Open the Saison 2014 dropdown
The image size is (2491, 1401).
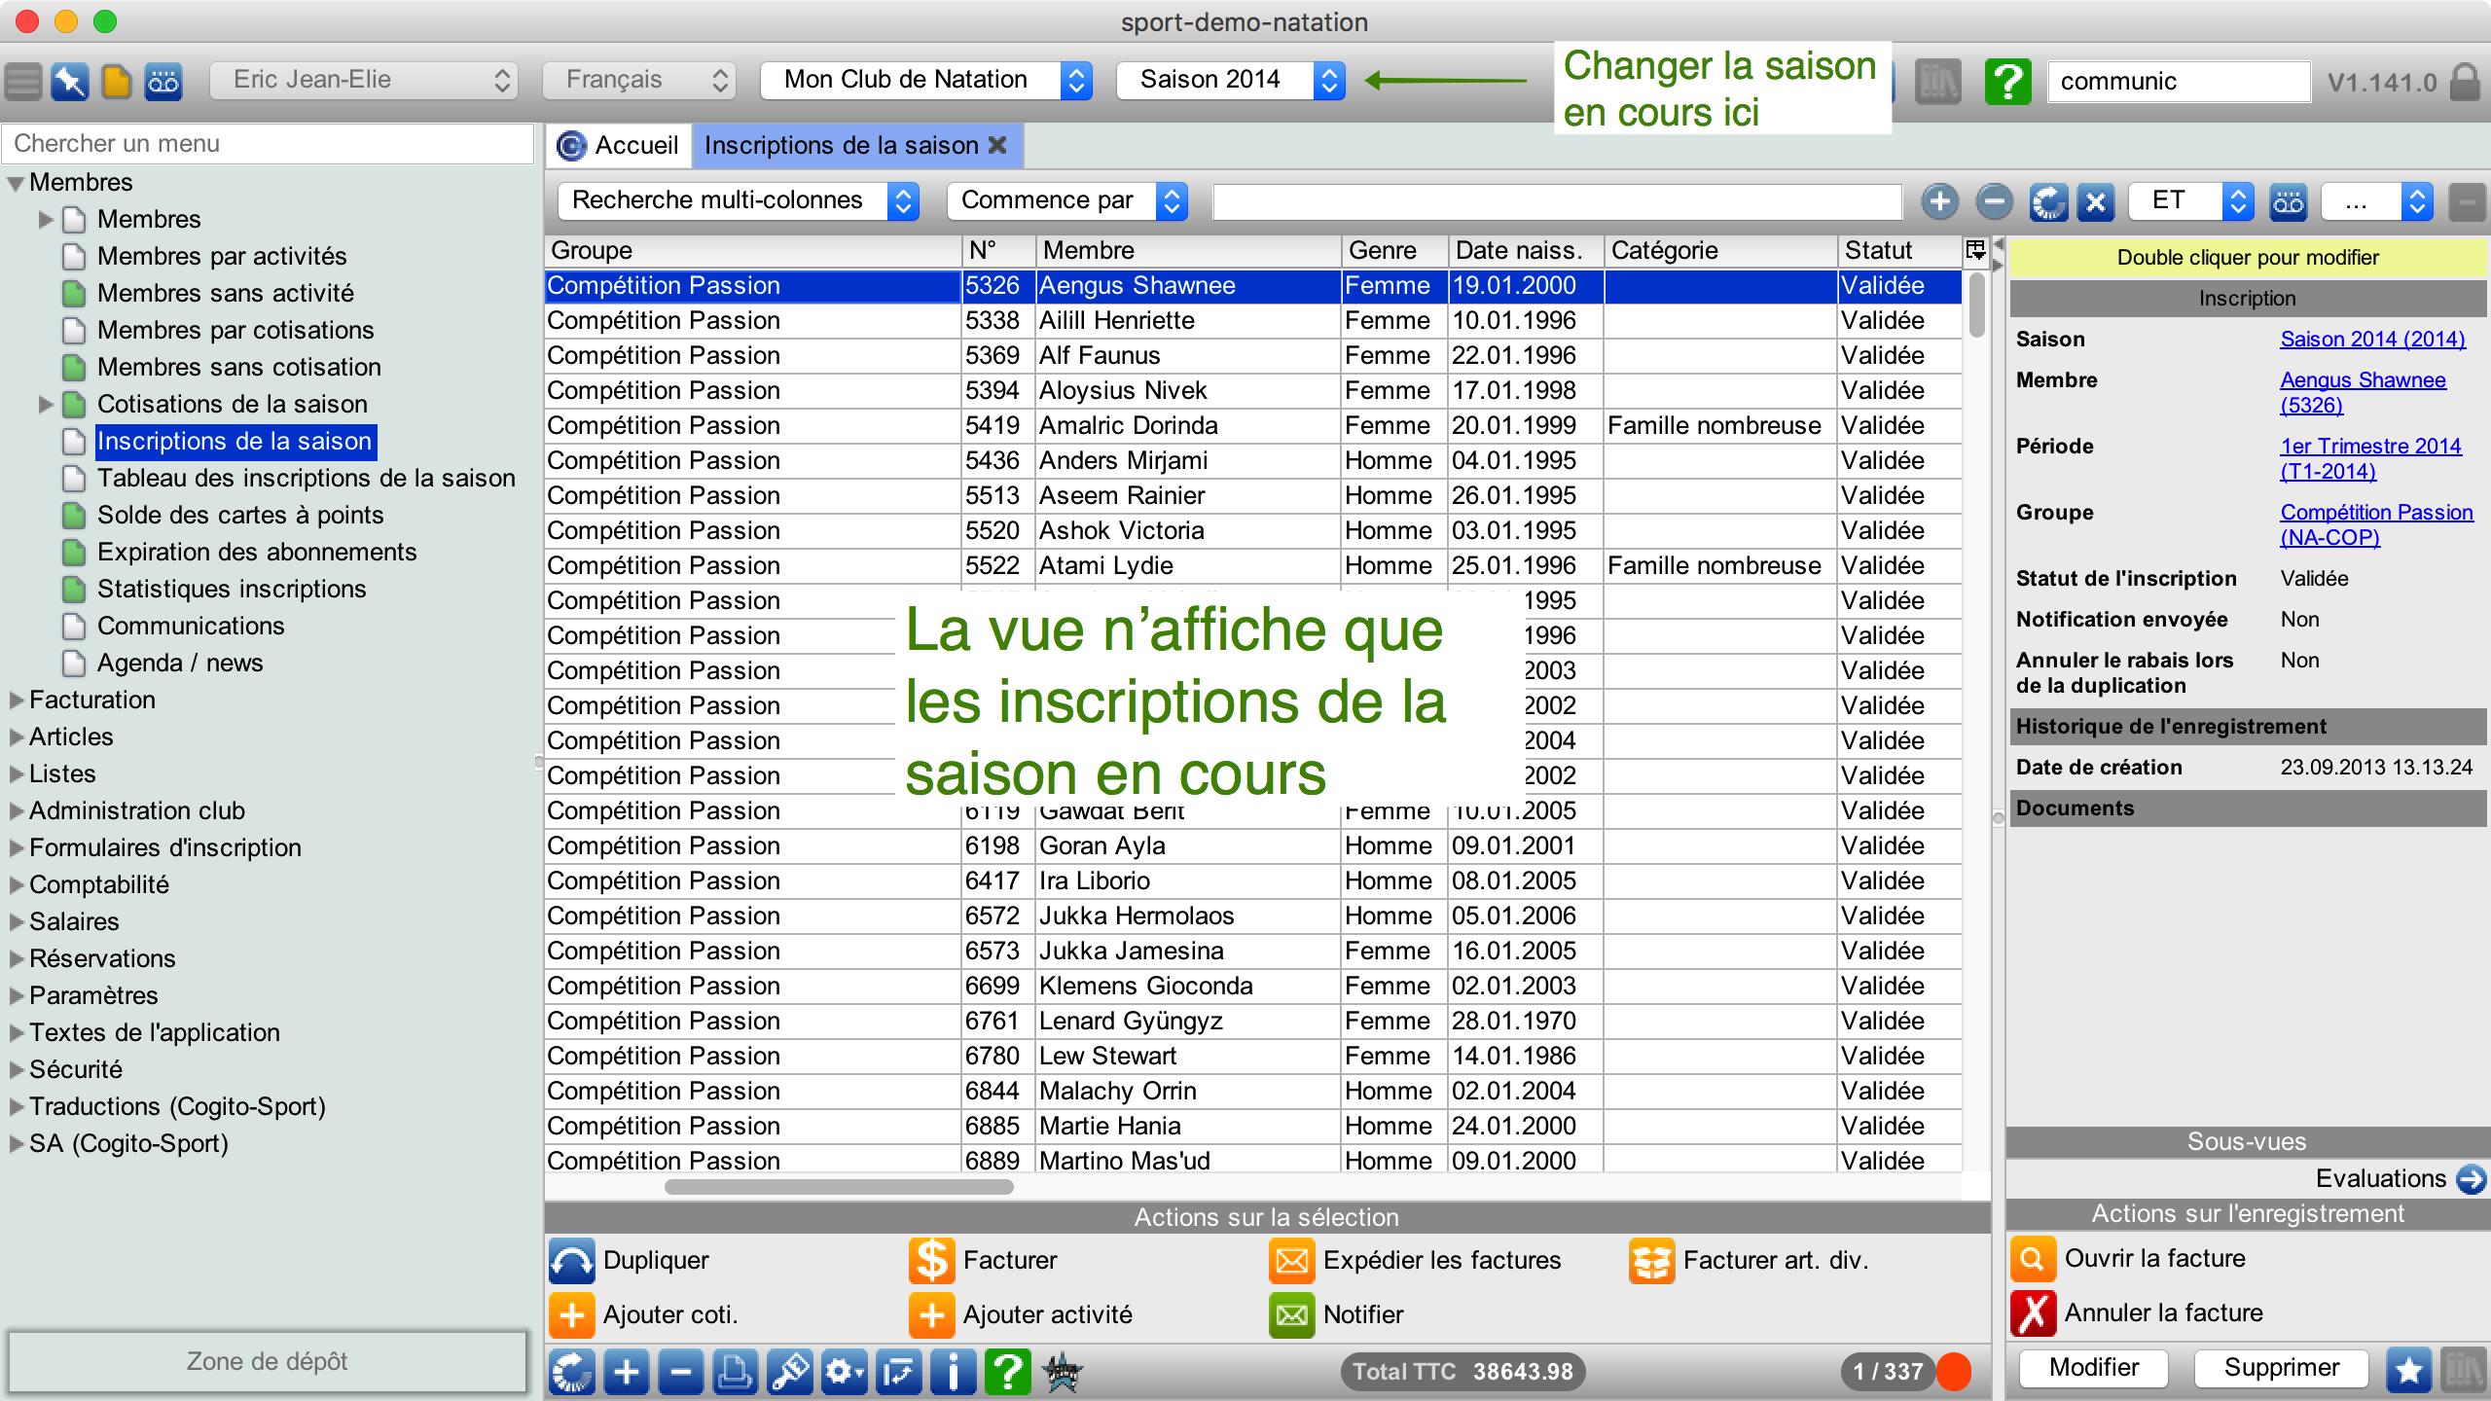(x=1230, y=80)
